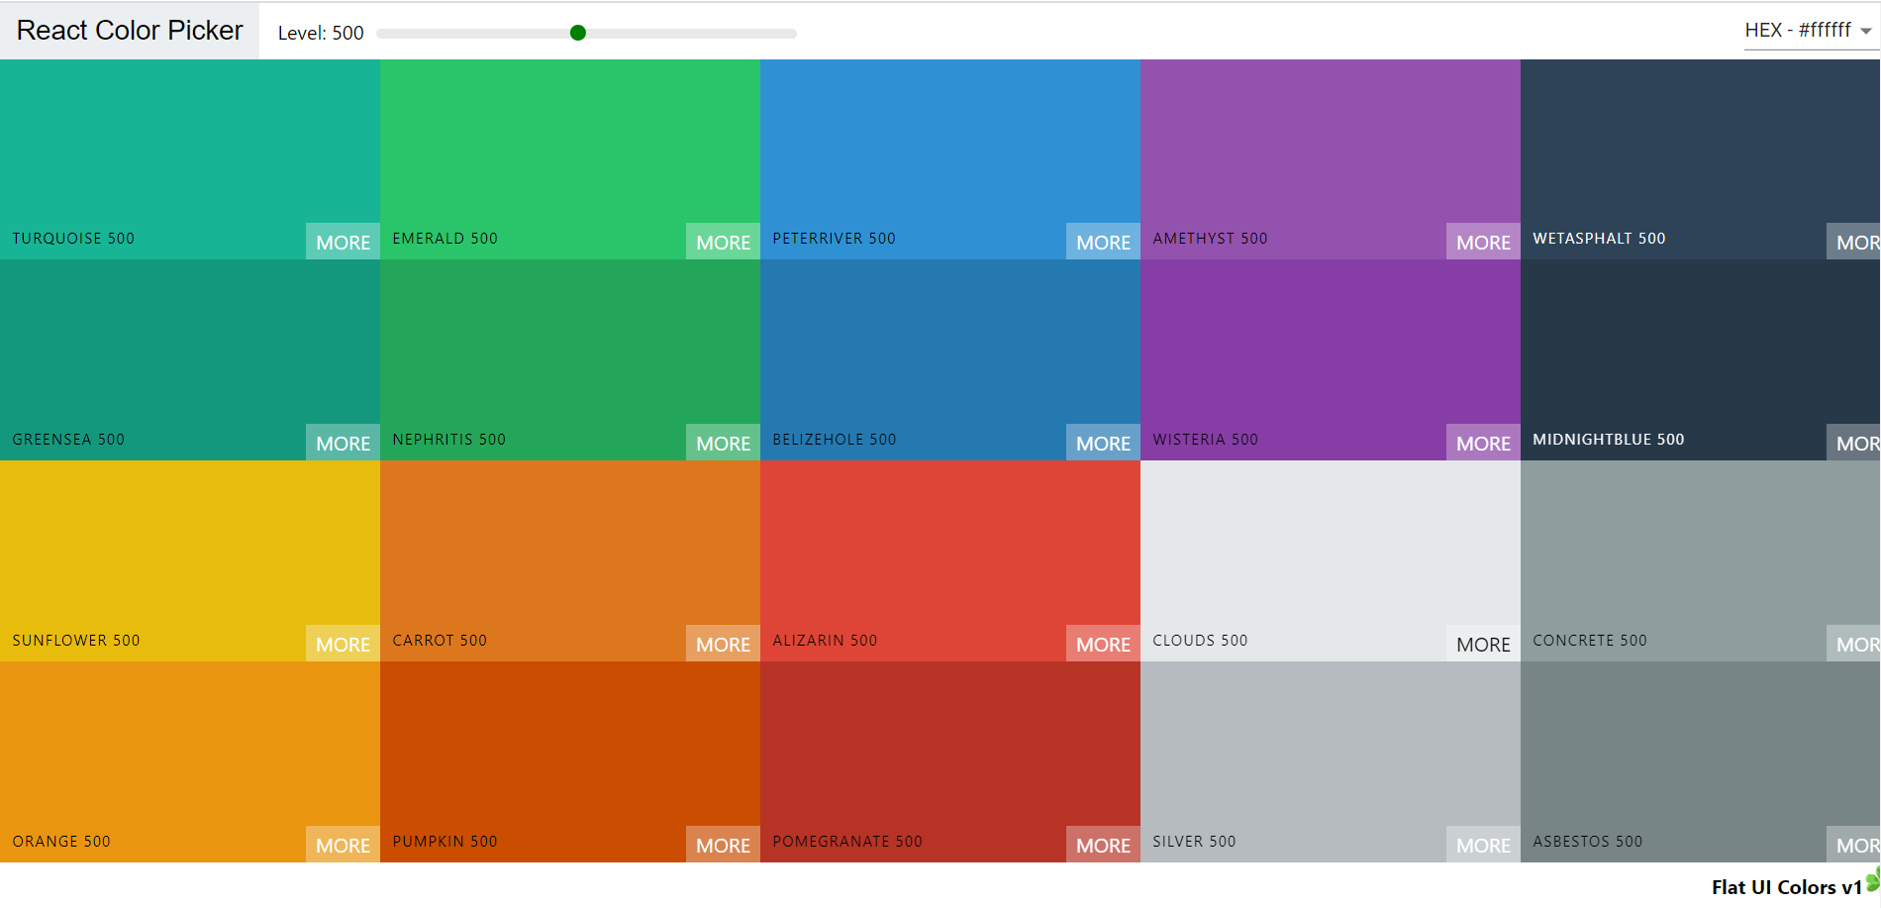Viewport: 1881px width, 908px height.
Task: Click MORE on the Belizehole swatch
Action: (1103, 443)
